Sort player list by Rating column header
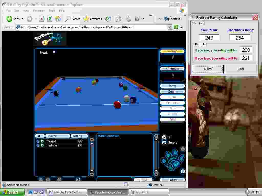 pos(79,136)
